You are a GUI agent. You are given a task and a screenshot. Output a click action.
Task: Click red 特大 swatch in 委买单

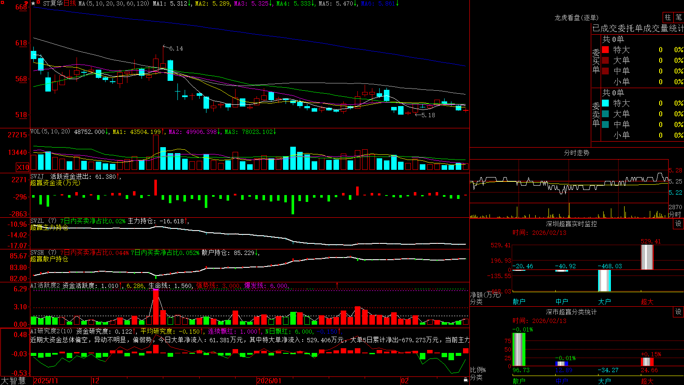pos(605,50)
